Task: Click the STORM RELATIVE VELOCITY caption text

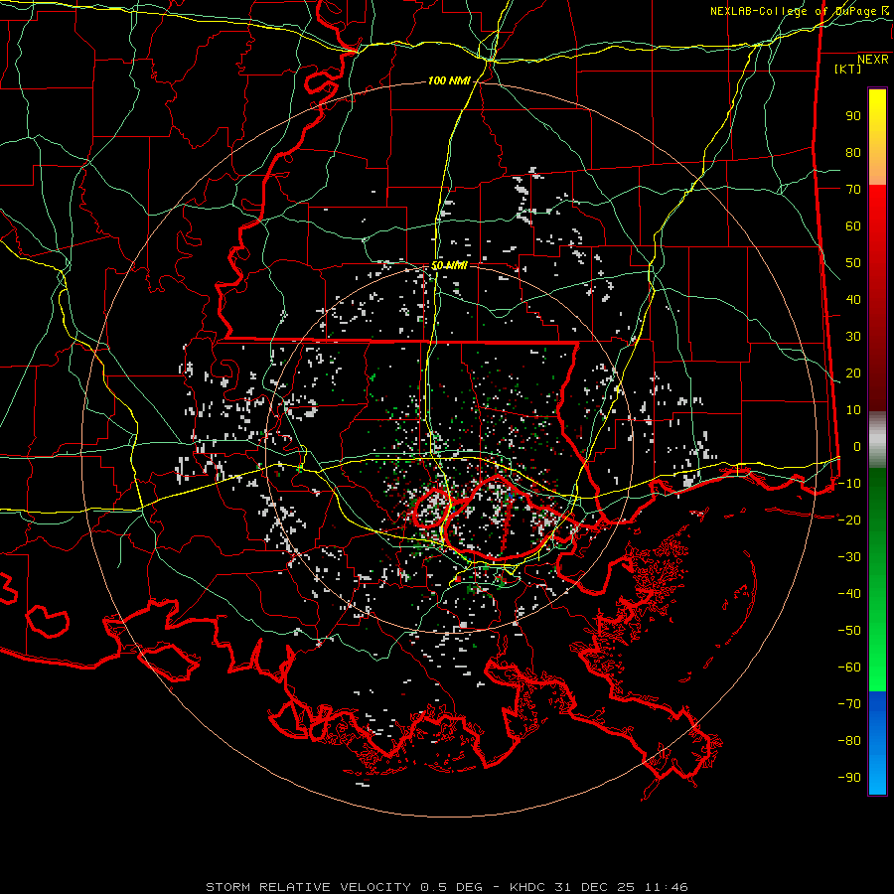Action: pos(308,887)
